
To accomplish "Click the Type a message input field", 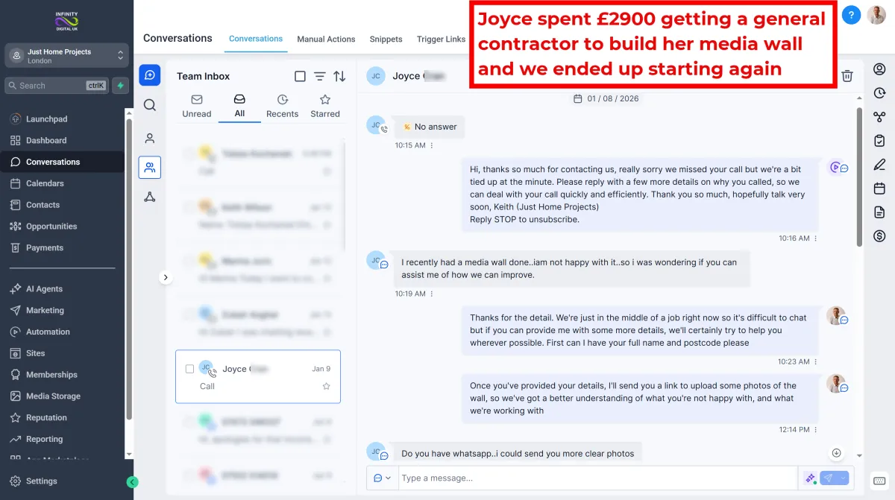I will point(597,478).
